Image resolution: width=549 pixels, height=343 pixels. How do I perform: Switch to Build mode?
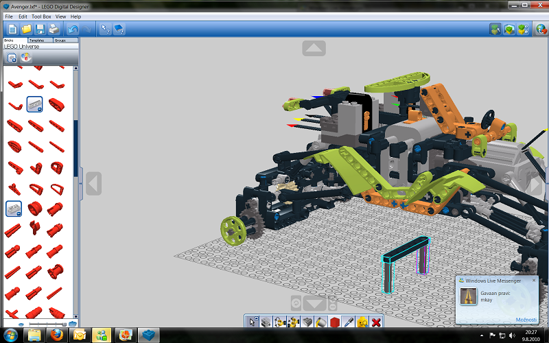point(495,29)
